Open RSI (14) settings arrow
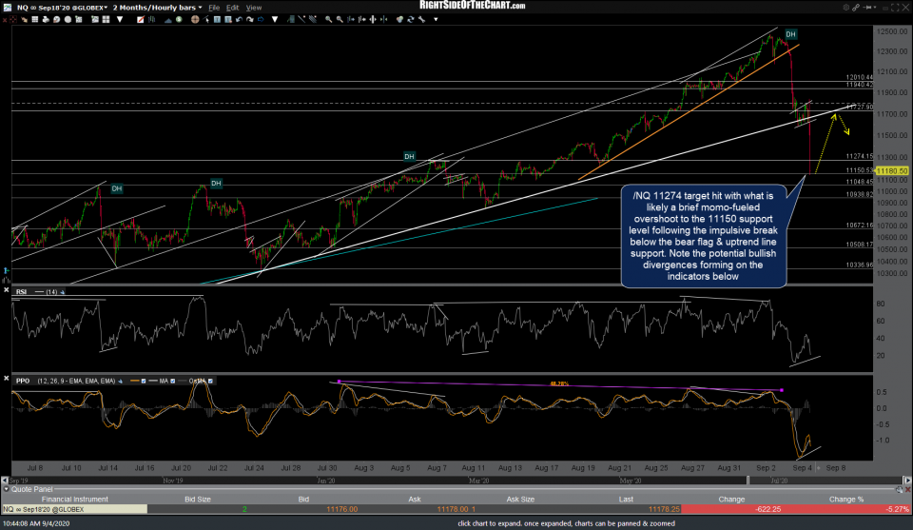 click(x=63, y=292)
